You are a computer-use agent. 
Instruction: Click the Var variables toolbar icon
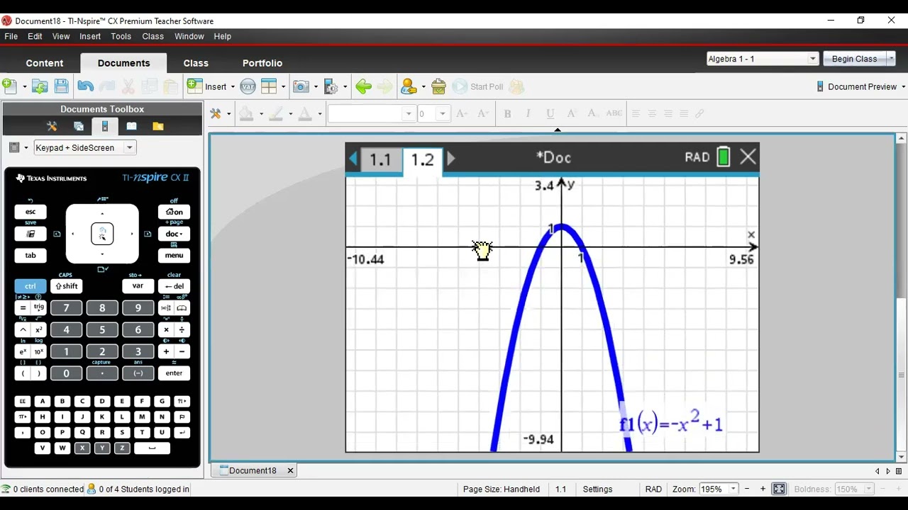click(248, 86)
